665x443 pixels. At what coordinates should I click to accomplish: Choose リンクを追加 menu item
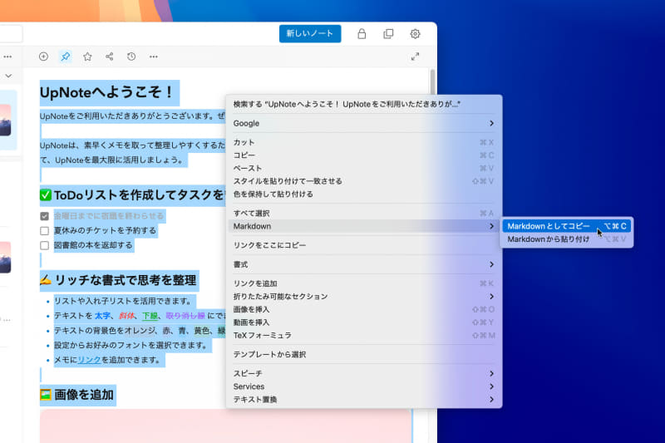pos(364,283)
